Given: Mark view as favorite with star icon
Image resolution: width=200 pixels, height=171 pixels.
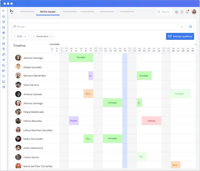Looking at the screenshot, I should click(190, 27).
